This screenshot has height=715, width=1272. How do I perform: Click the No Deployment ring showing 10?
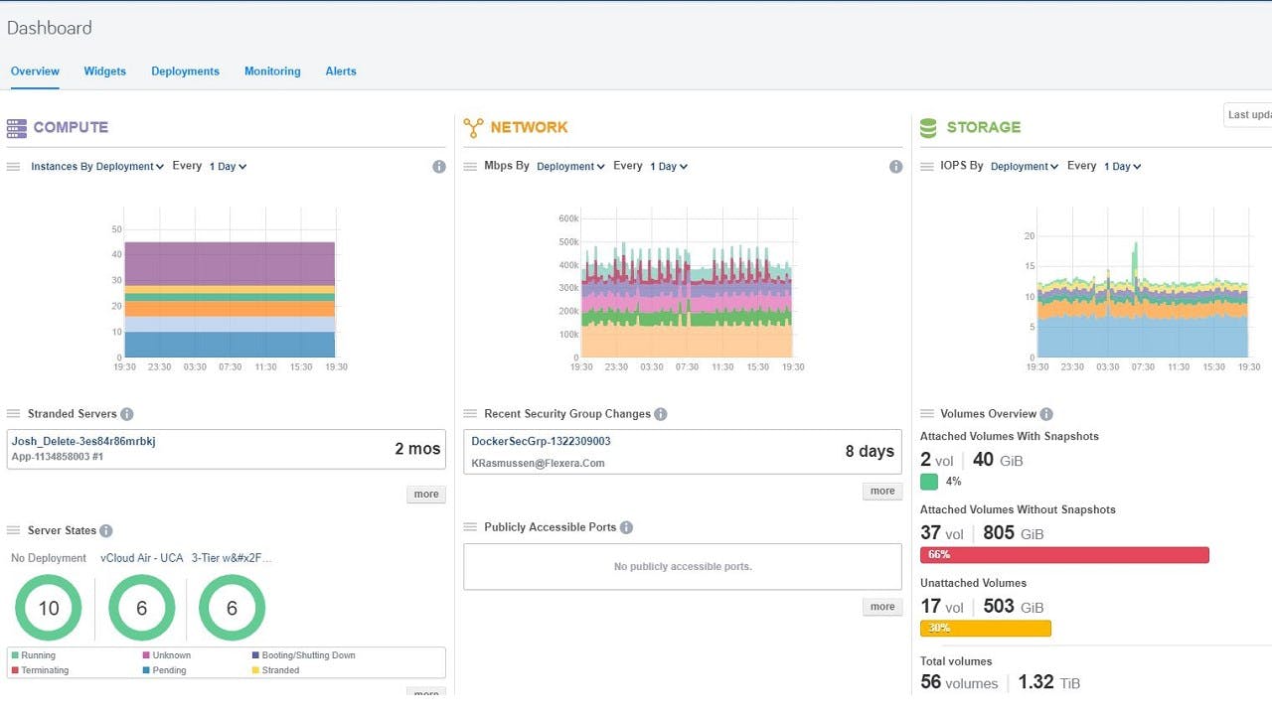click(x=48, y=608)
